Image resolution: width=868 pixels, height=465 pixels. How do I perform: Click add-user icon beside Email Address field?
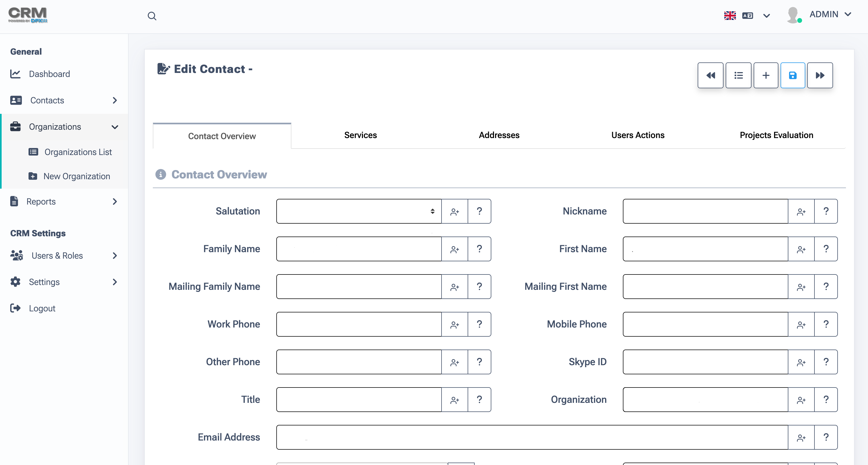coord(801,437)
